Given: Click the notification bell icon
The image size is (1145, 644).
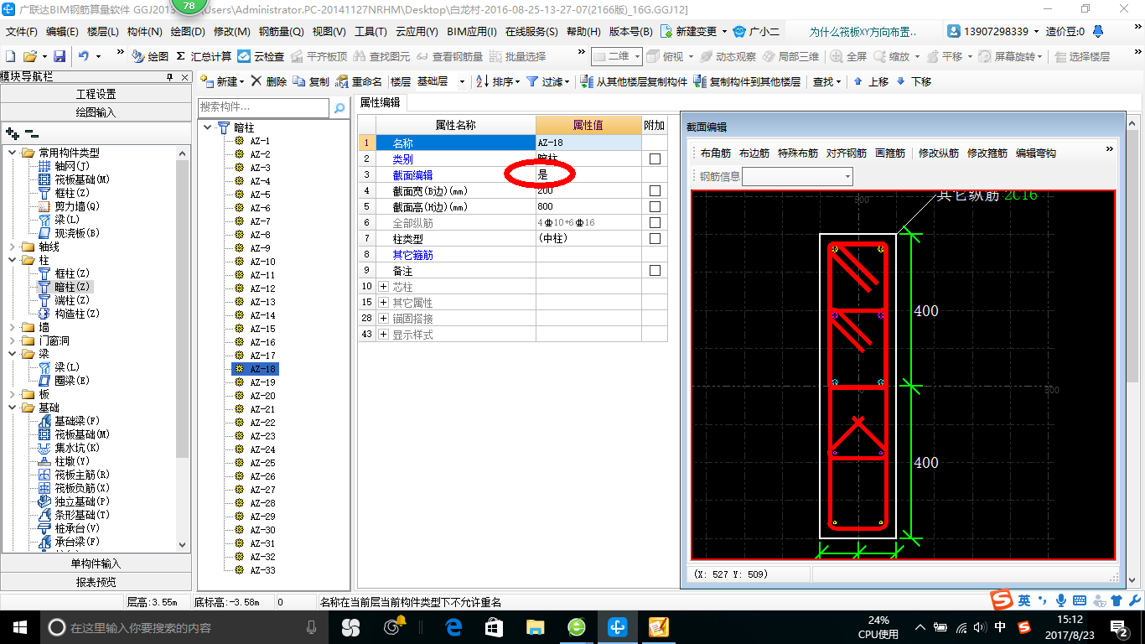Looking at the screenshot, I should coord(1098,31).
